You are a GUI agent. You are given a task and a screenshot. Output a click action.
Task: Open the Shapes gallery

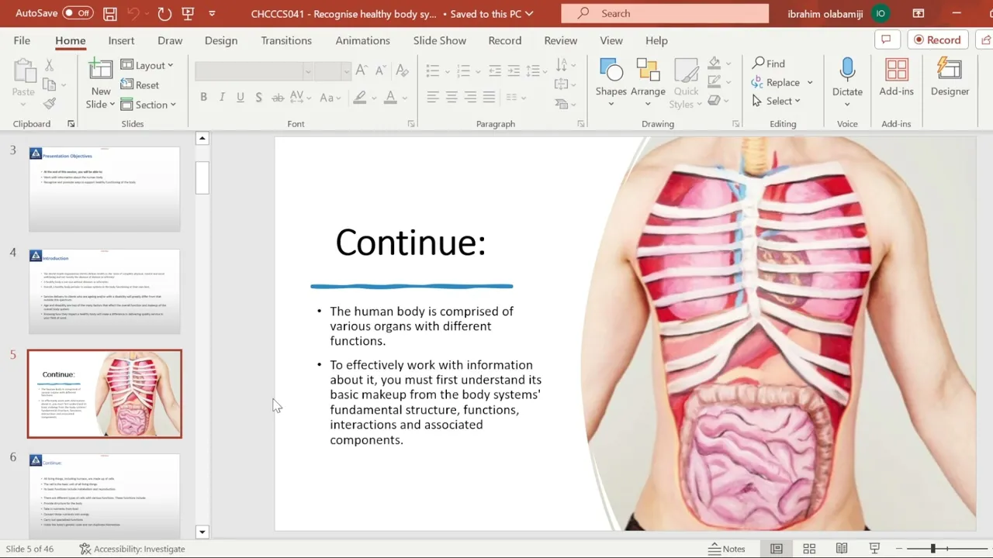pos(611,83)
